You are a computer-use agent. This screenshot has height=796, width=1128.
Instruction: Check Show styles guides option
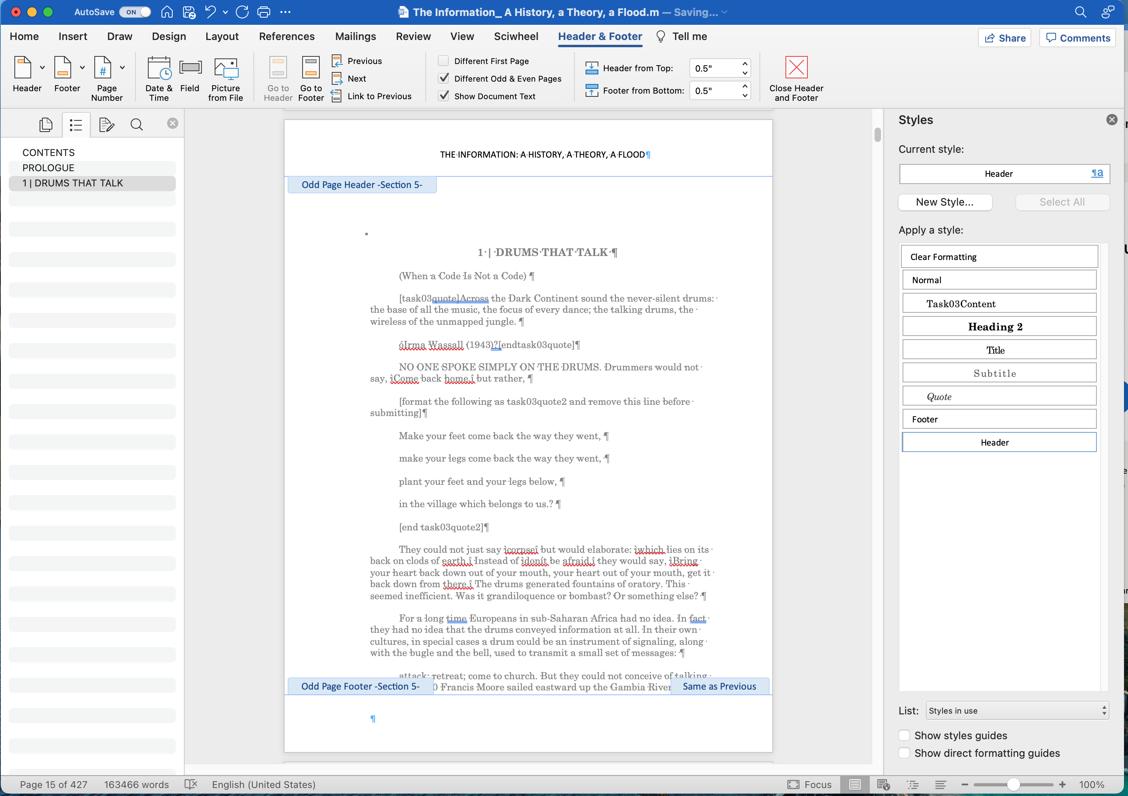pyautogui.click(x=904, y=736)
